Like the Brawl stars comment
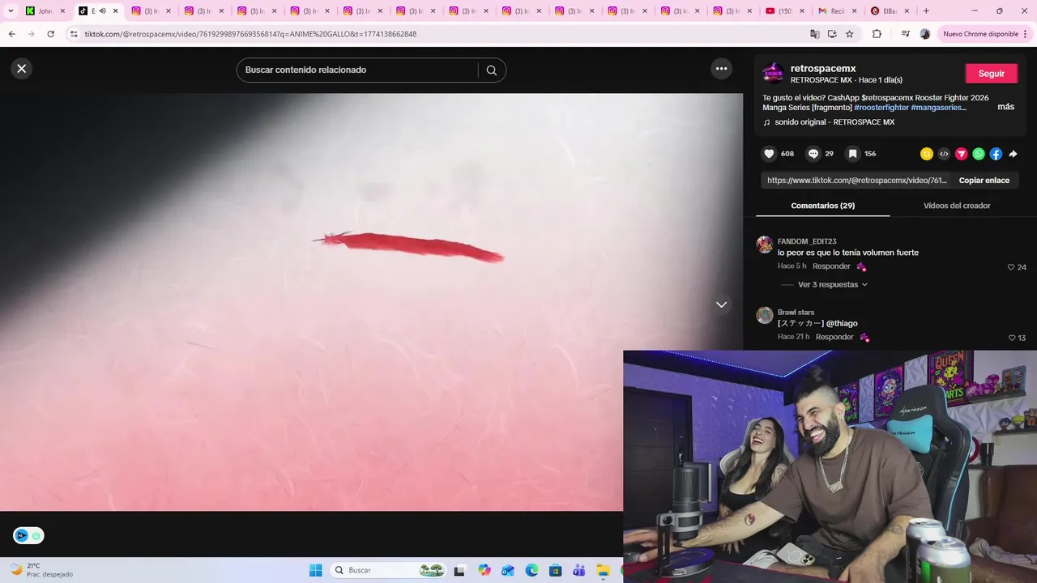This screenshot has height=583, width=1037. pyautogui.click(x=1012, y=338)
